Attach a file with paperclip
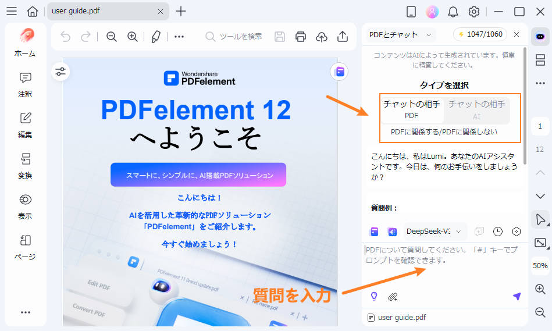Screen dimensions: 552x331 [x=393, y=297]
